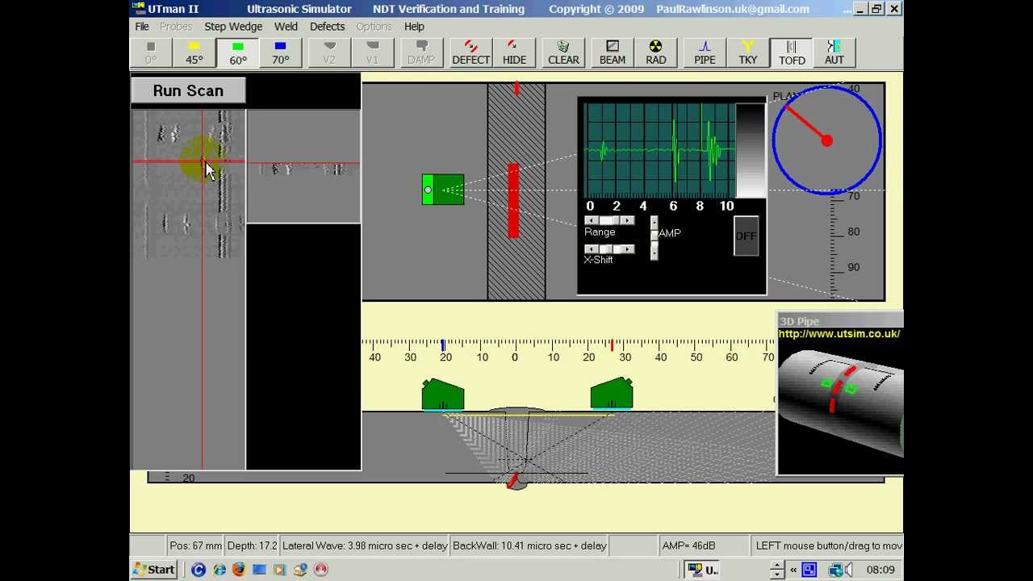Click the A-scan waveform display

click(x=659, y=150)
